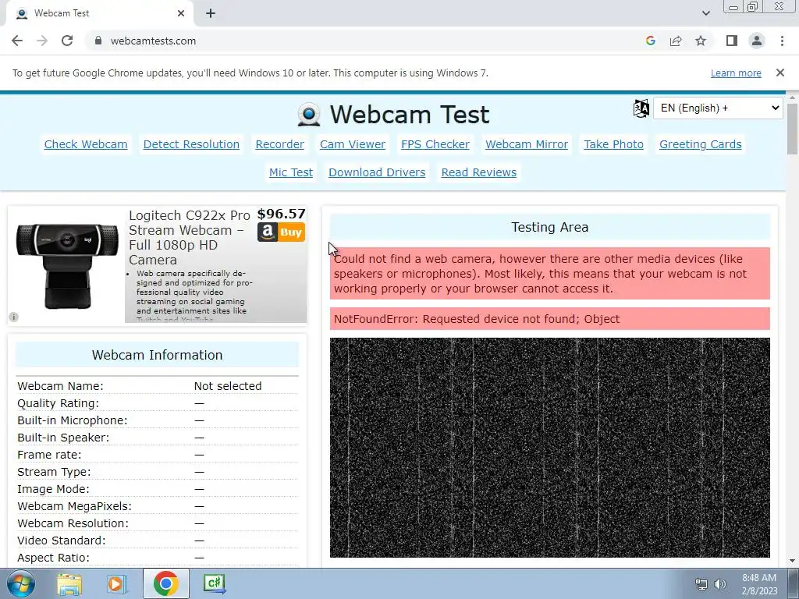Image resolution: width=799 pixels, height=599 pixels.
Task: Click the noisy webcam video preview
Action: pos(550,447)
